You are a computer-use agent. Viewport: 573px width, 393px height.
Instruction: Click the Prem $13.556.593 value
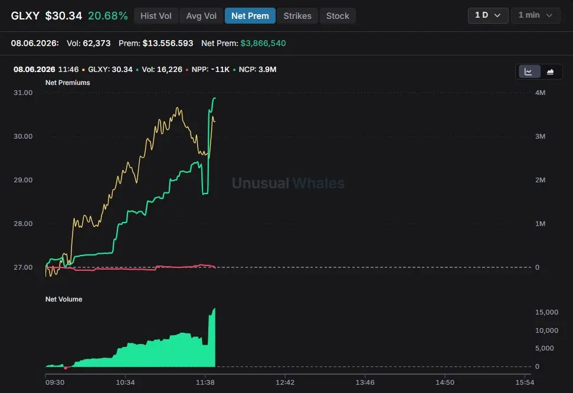point(168,43)
